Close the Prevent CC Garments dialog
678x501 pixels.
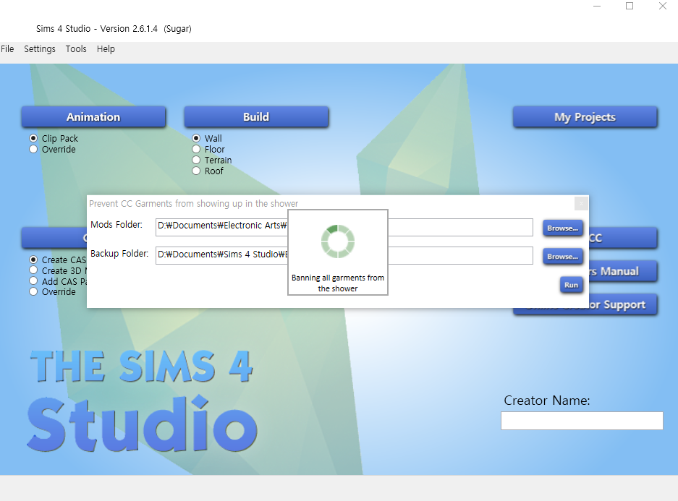point(581,203)
